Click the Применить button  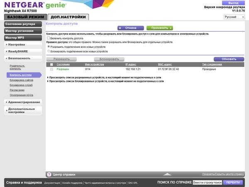160,28
